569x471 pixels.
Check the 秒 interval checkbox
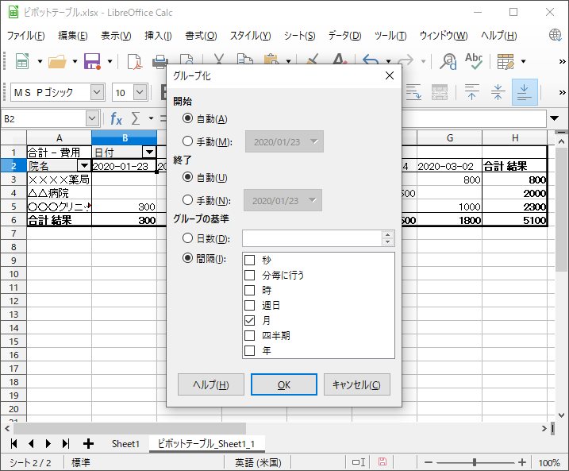(x=250, y=260)
